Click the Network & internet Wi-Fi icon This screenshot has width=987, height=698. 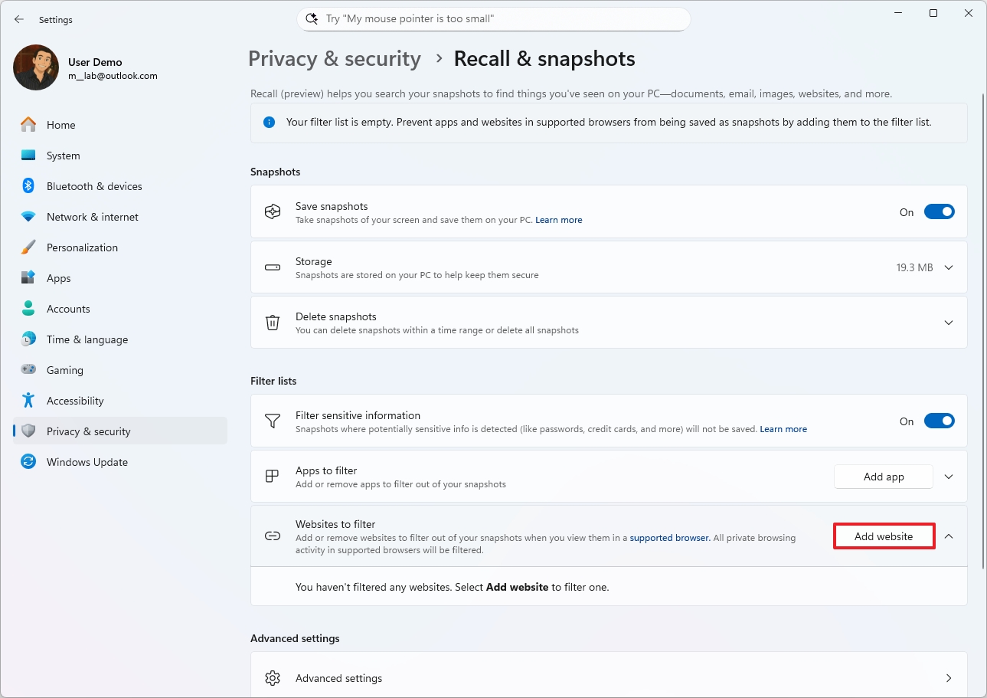point(28,217)
